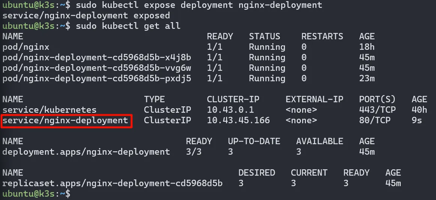
Task: Click port value 80/TCP
Action: [x=375, y=121]
